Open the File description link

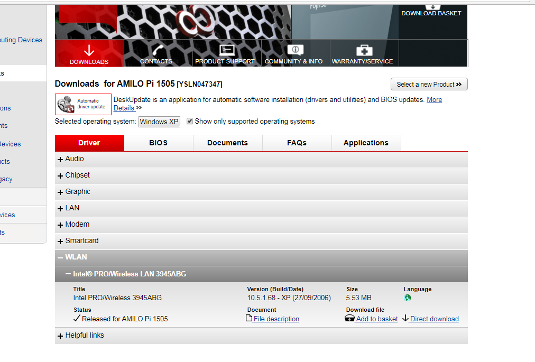pos(276,319)
